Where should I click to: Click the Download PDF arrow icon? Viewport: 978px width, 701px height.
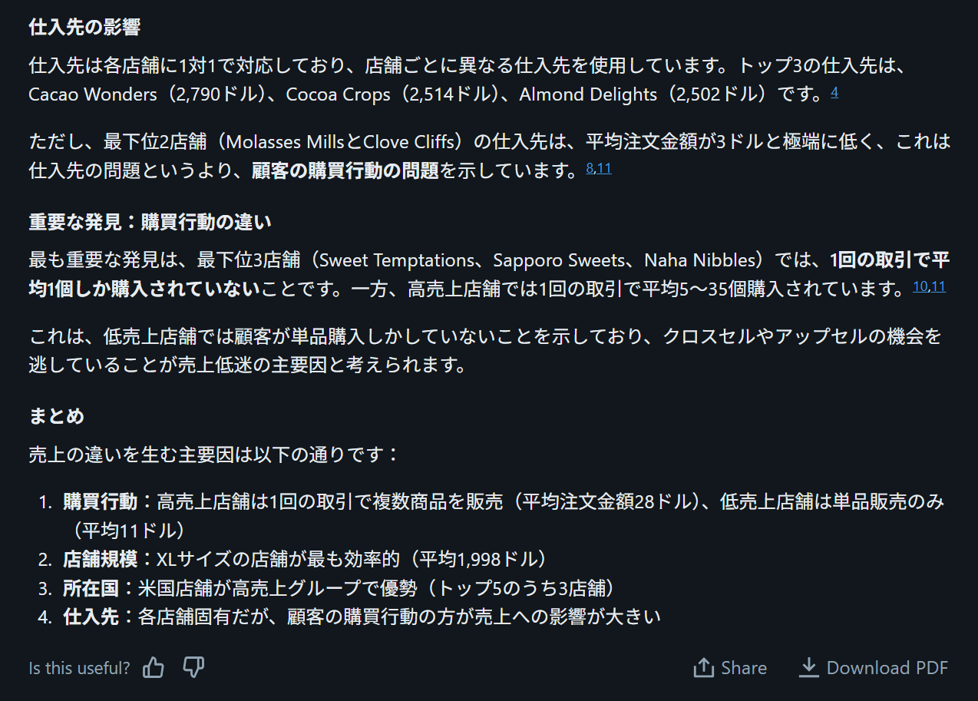(808, 667)
